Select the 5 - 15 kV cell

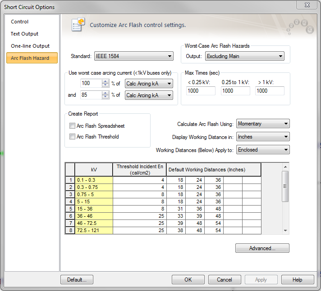tap(94, 201)
